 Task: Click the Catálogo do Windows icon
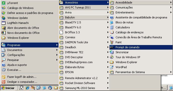pyautogui.click(x=4, y=8)
